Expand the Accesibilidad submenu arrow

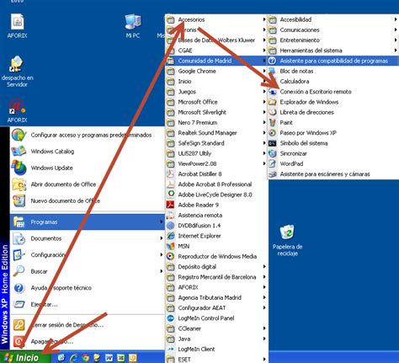(x=396, y=19)
